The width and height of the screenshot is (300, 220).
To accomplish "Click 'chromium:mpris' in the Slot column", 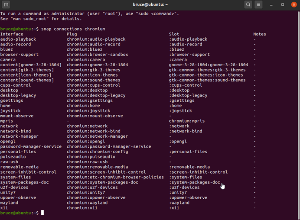I will (187, 121).
